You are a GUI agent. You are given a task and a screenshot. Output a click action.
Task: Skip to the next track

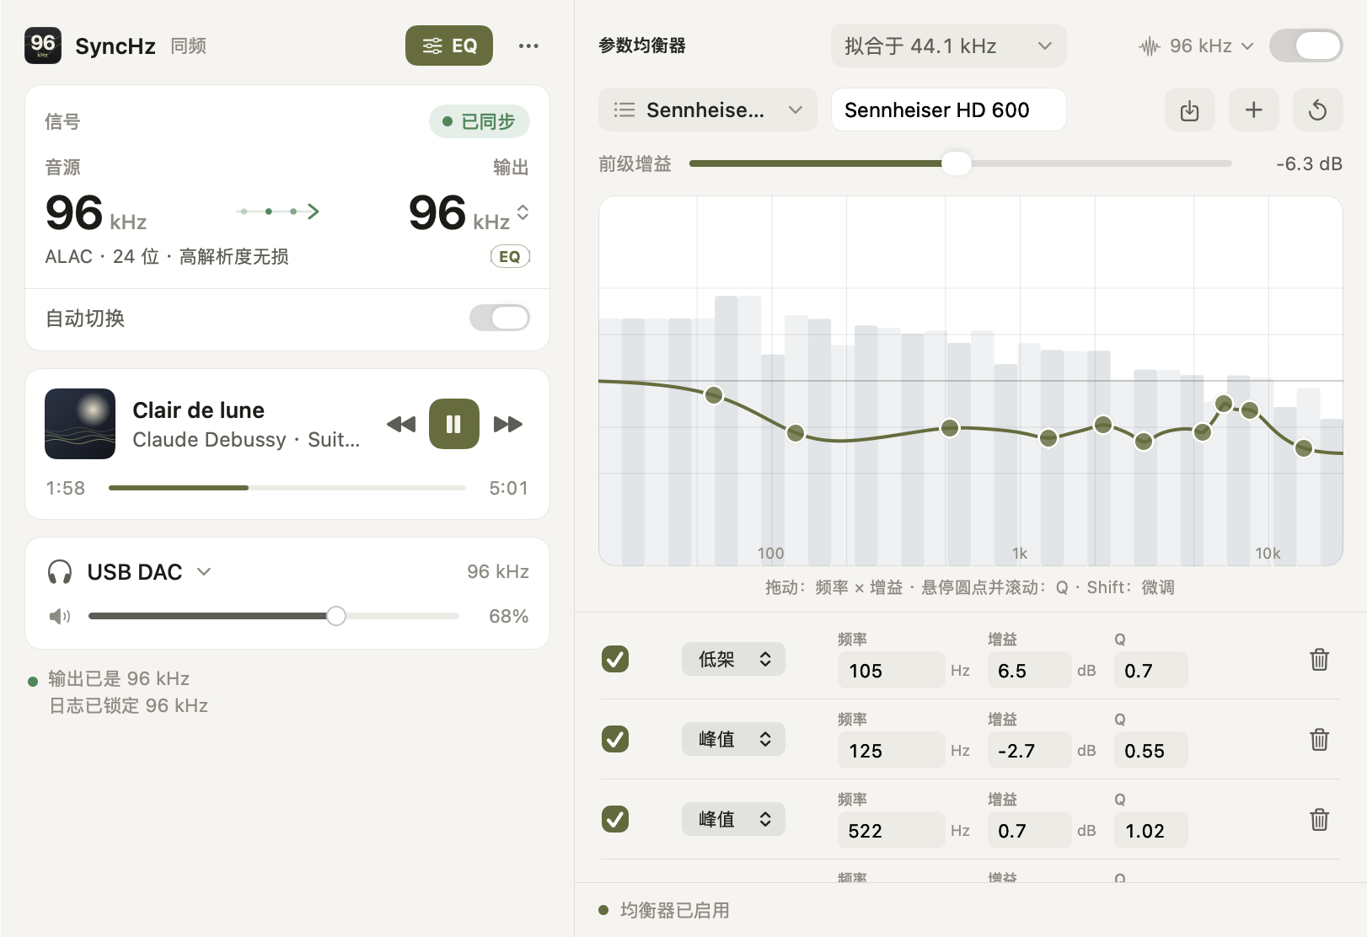coord(507,424)
